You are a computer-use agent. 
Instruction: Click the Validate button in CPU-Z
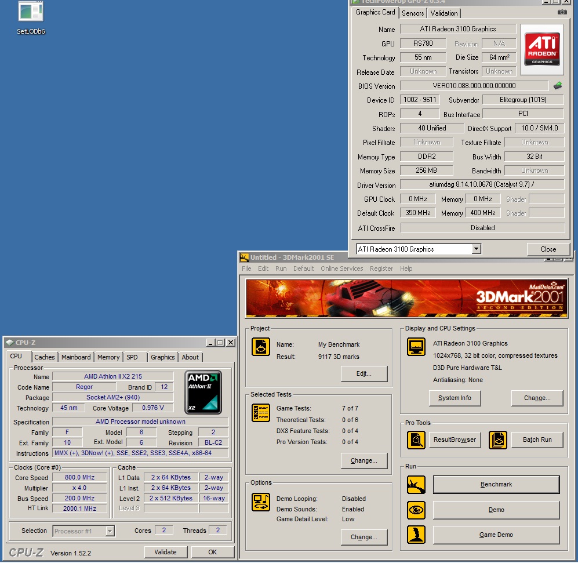(165, 552)
